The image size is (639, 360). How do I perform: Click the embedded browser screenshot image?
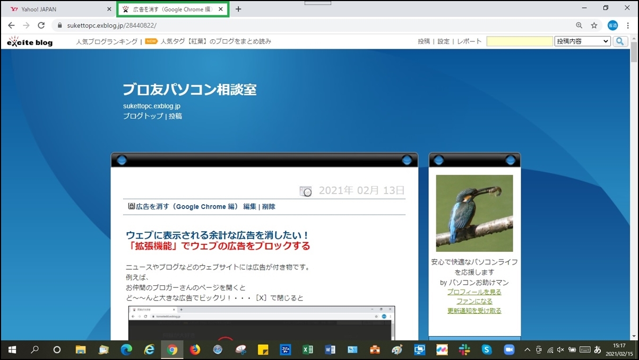pos(262,322)
